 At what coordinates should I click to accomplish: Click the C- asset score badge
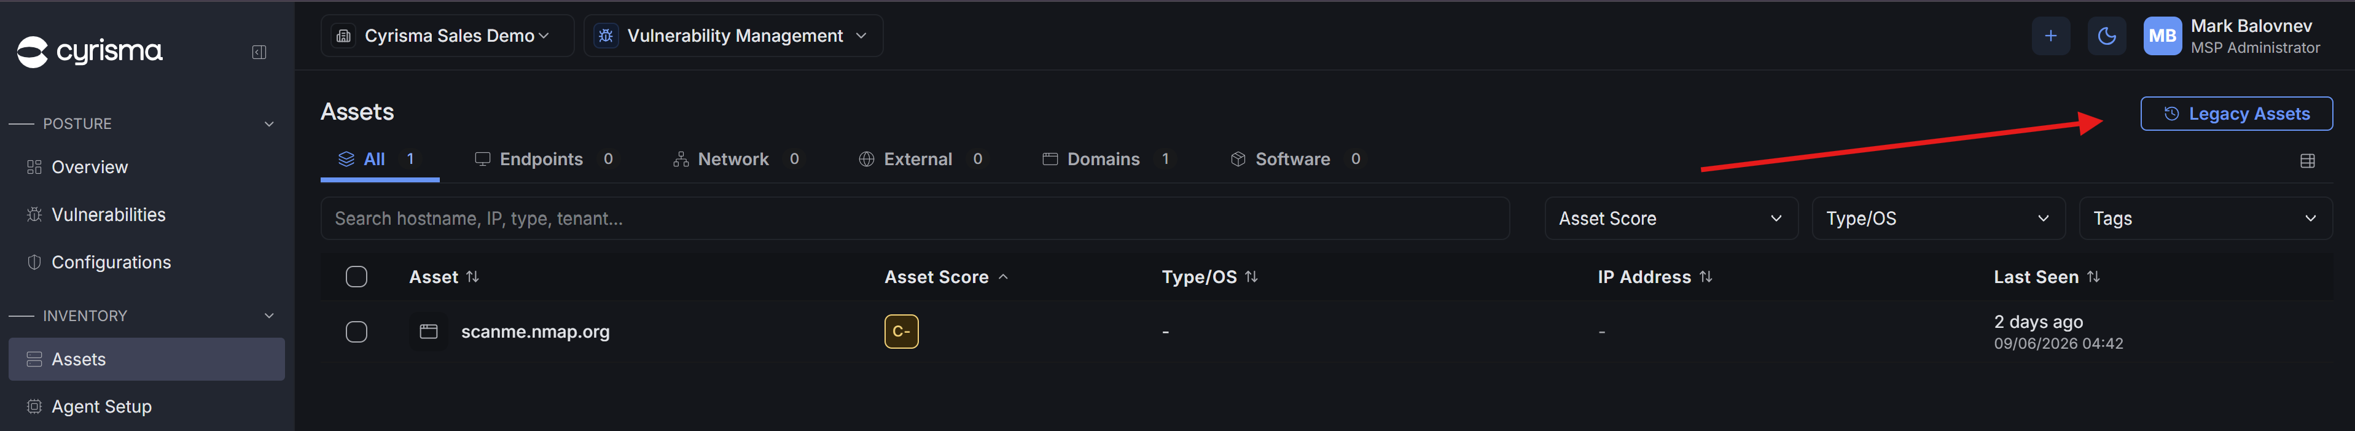point(900,332)
